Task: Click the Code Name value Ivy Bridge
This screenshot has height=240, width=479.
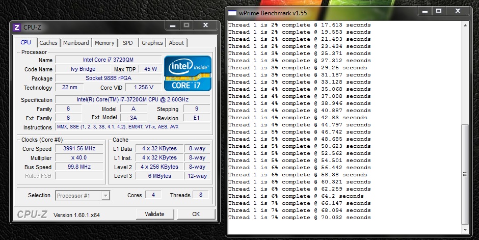Action: pyautogui.click(x=83, y=69)
